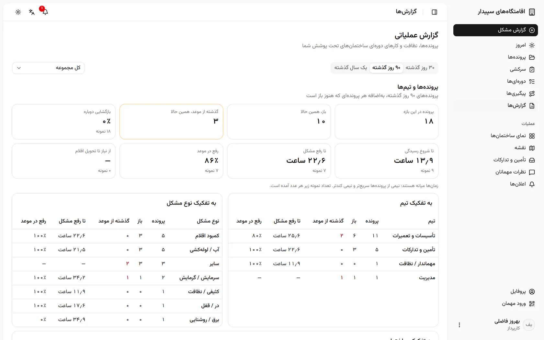Click the تأسیسات و تعمیرات team row
Viewport: 544px width, 340px height.
pos(333,236)
